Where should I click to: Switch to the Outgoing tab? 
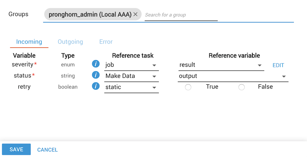[x=70, y=42]
